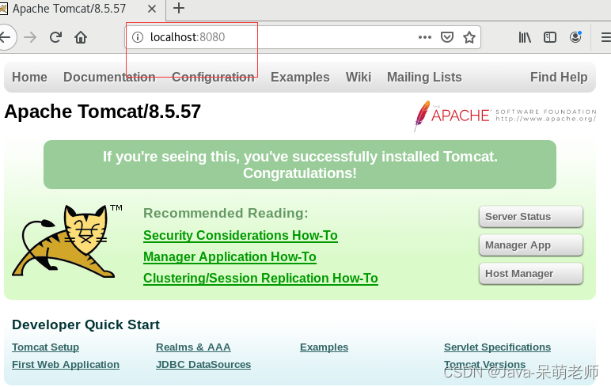The height and width of the screenshot is (387, 611).
Task: Click the Manager App button
Action: click(x=531, y=245)
